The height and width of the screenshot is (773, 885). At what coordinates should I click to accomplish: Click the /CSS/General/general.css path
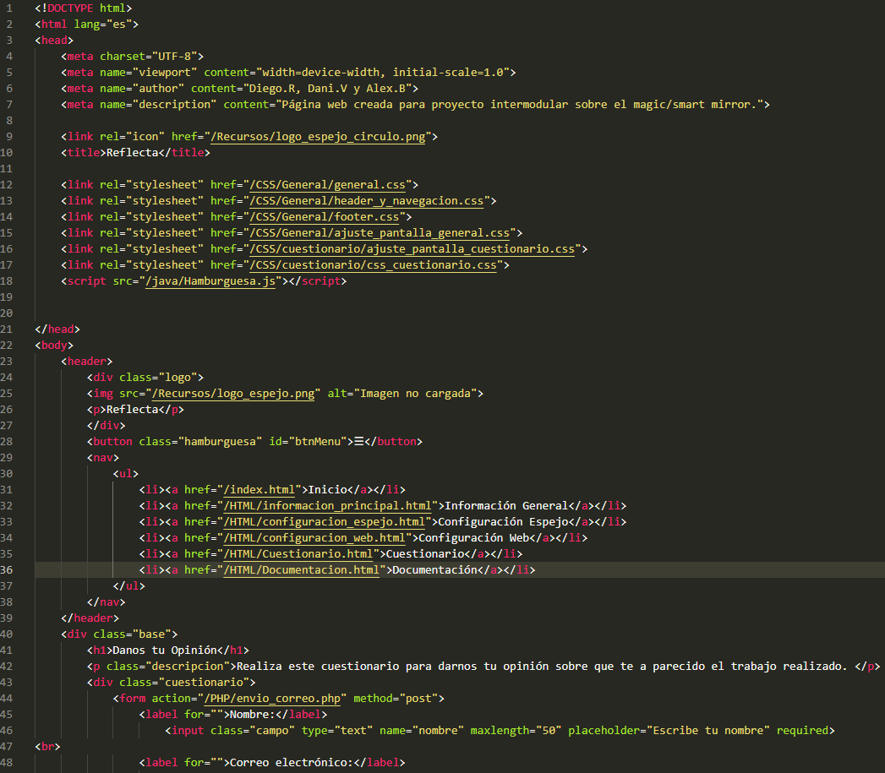coord(327,185)
